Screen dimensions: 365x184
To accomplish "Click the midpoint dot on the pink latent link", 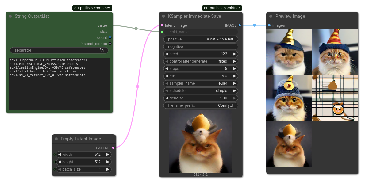I will 138,86.
